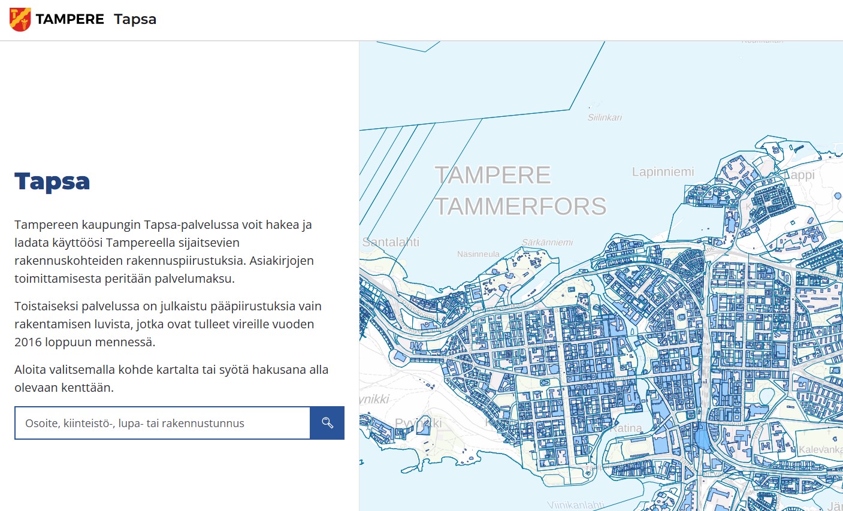The image size is (843, 511).
Task: Click the Viinikanlahti label on the map
Action: [x=575, y=505]
